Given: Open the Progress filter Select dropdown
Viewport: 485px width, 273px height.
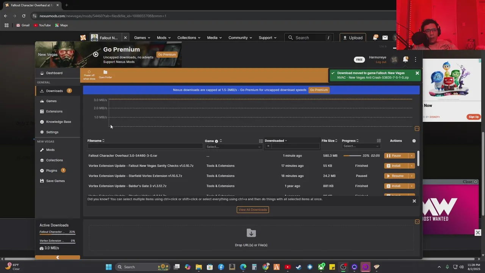Looking at the screenshot, I should pyautogui.click(x=361, y=146).
